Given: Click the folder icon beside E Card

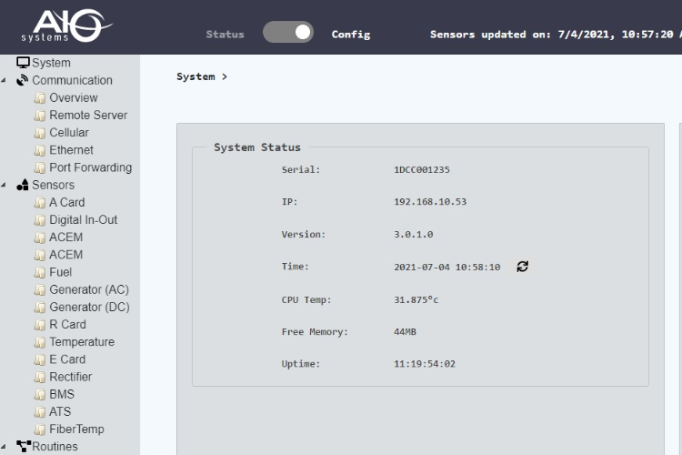Looking at the screenshot, I should (40, 359).
